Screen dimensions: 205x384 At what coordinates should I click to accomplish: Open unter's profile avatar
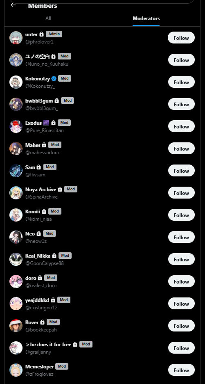(x=16, y=38)
